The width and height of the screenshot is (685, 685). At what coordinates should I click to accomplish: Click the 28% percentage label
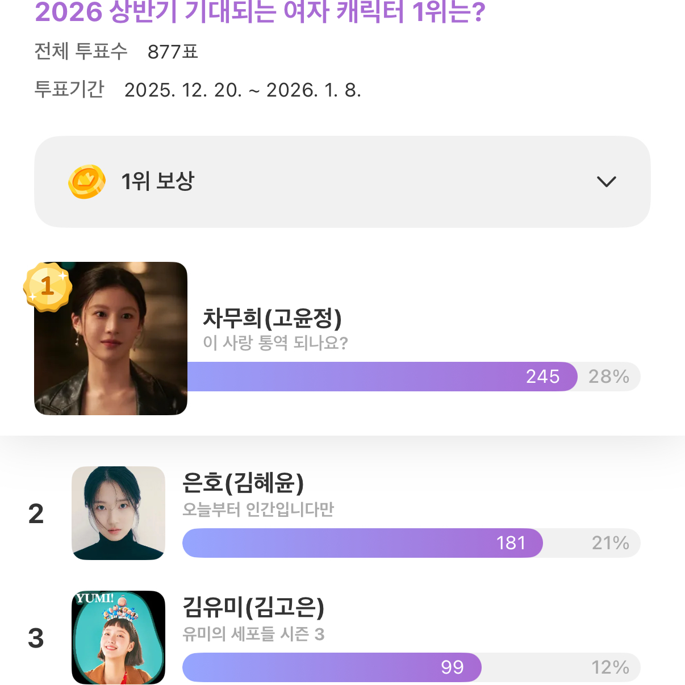click(x=608, y=377)
